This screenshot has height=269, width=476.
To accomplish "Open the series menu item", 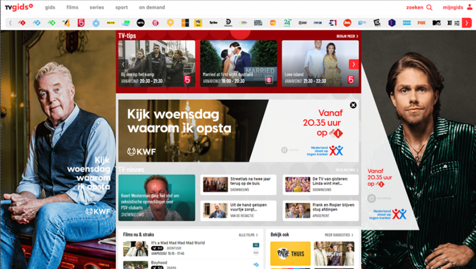I will pyautogui.click(x=96, y=7).
